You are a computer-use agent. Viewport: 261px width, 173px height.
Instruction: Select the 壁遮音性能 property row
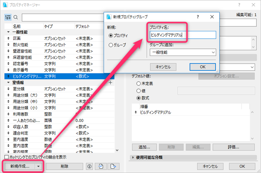pyautogui.click(x=59, y=51)
